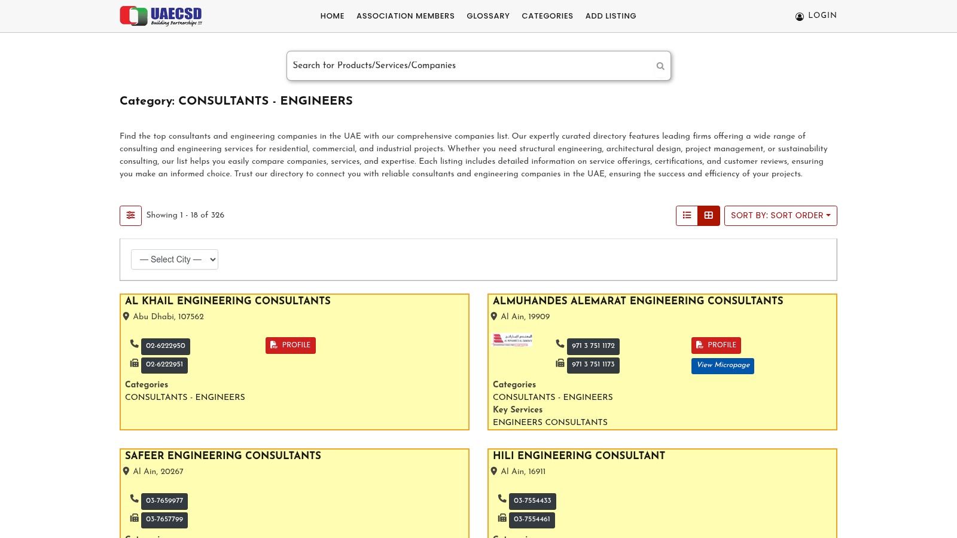
Task: Click the CONSULTANTS - ENGINEERS category link
Action: click(185, 397)
